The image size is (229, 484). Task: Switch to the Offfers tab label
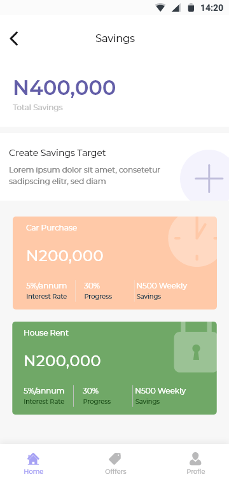(x=116, y=471)
